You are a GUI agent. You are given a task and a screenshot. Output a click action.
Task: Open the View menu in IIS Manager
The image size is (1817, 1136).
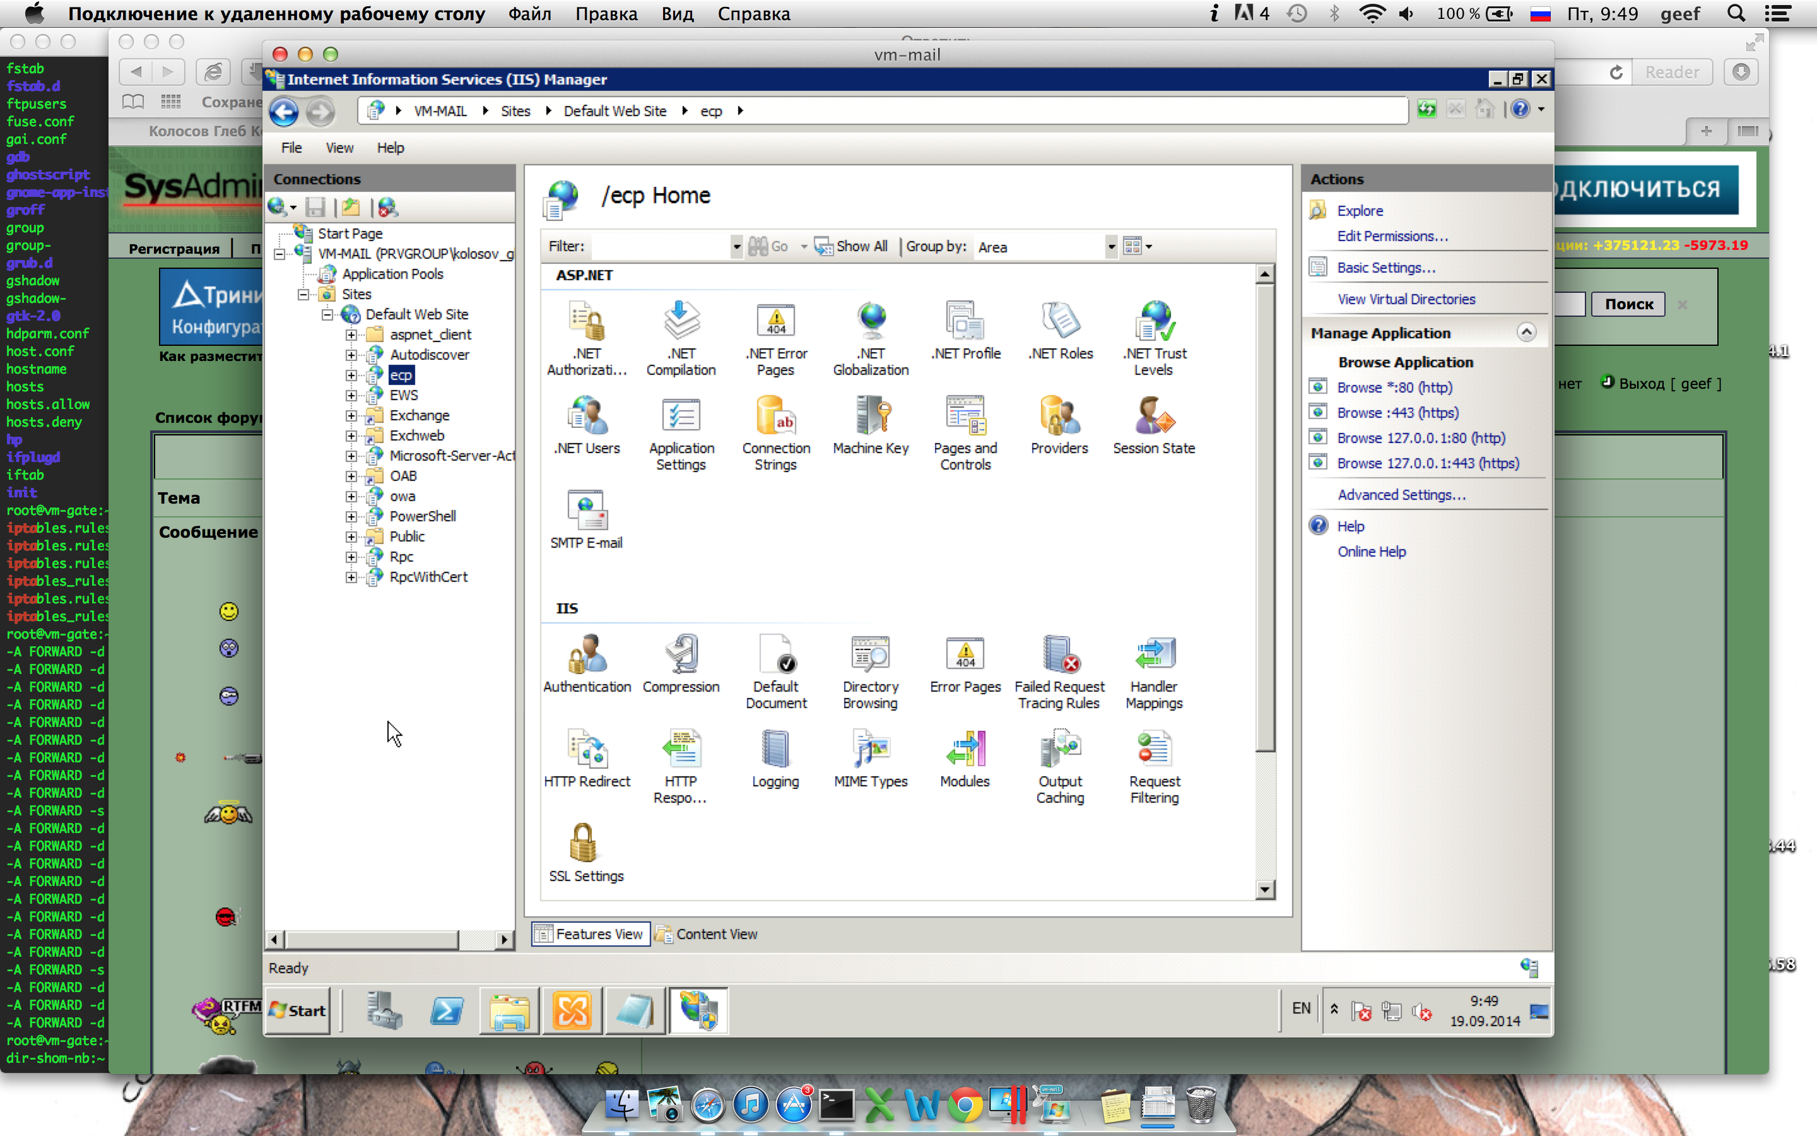(x=339, y=148)
